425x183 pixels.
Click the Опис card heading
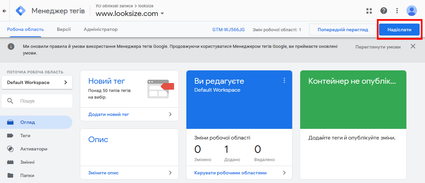coord(98,139)
